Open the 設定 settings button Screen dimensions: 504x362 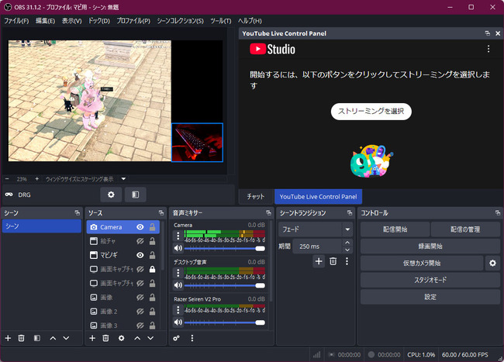pos(430,297)
